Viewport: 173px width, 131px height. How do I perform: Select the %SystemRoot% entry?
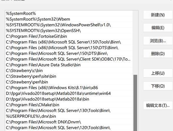coord(69,14)
